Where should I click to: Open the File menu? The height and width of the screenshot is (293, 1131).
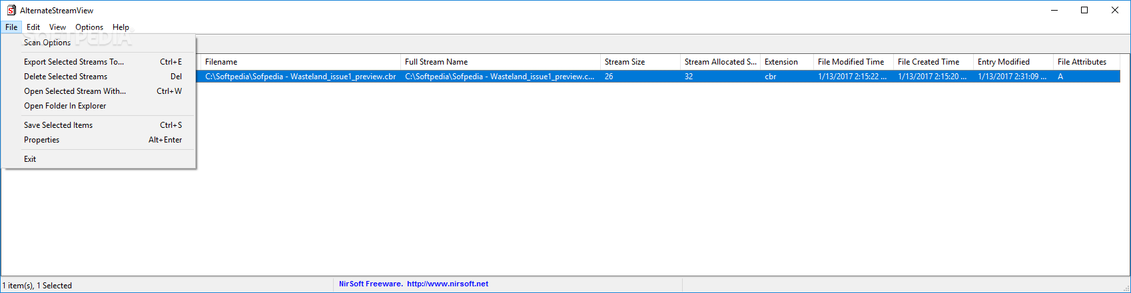pos(11,27)
